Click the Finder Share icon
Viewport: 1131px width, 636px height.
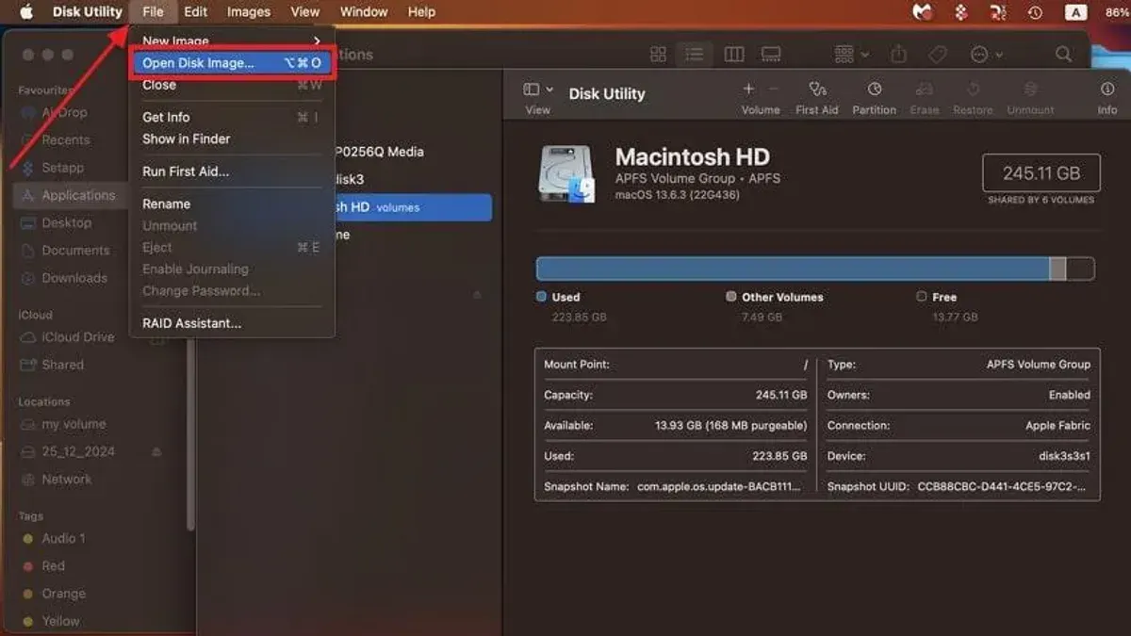(899, 55)
